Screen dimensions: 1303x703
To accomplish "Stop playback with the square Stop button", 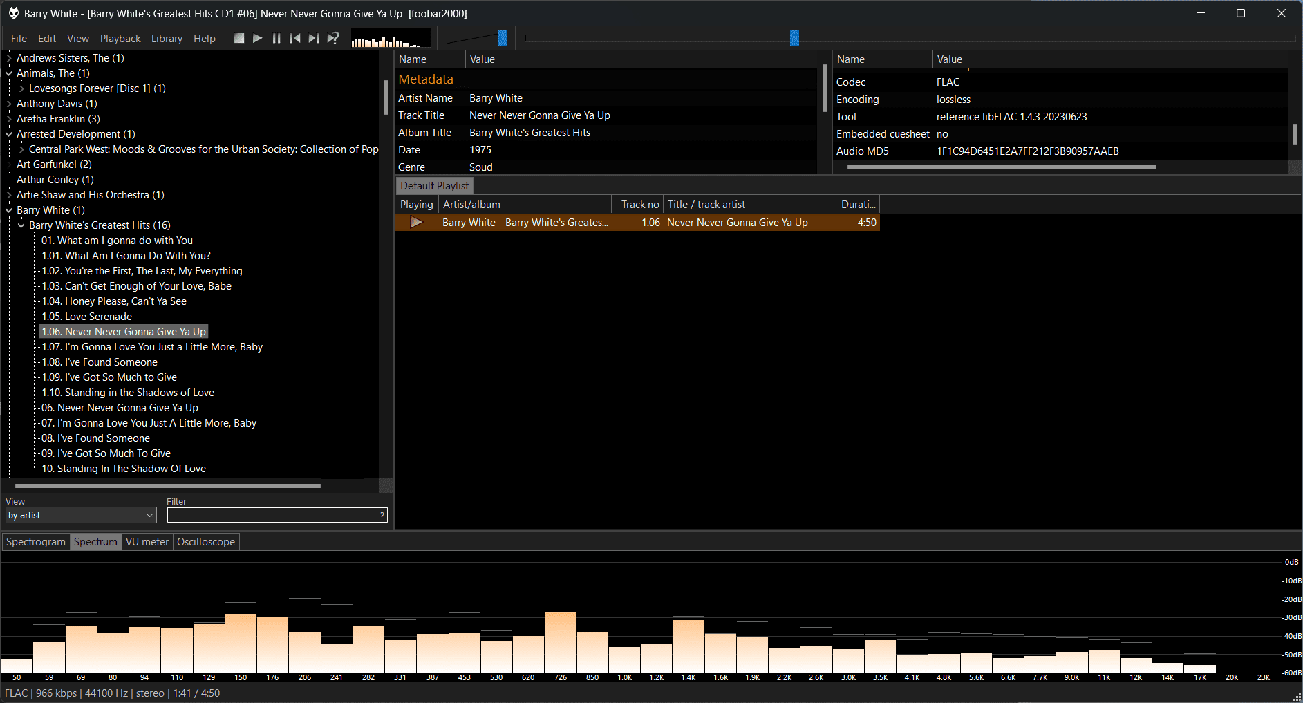I will [239, 38].
